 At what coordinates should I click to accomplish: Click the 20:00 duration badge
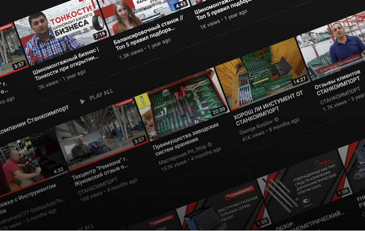coord(219,111)
